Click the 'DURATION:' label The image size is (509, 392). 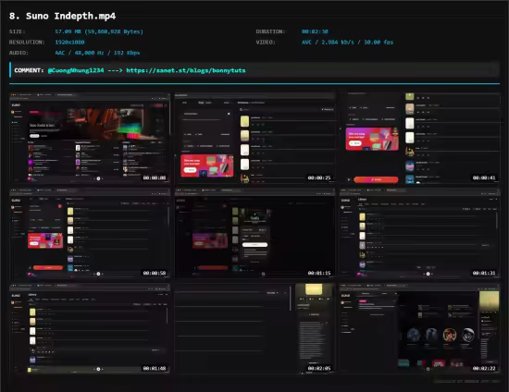coord(270,31)
